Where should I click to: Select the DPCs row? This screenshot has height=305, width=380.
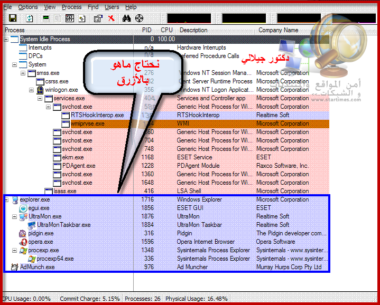(35, 56)
